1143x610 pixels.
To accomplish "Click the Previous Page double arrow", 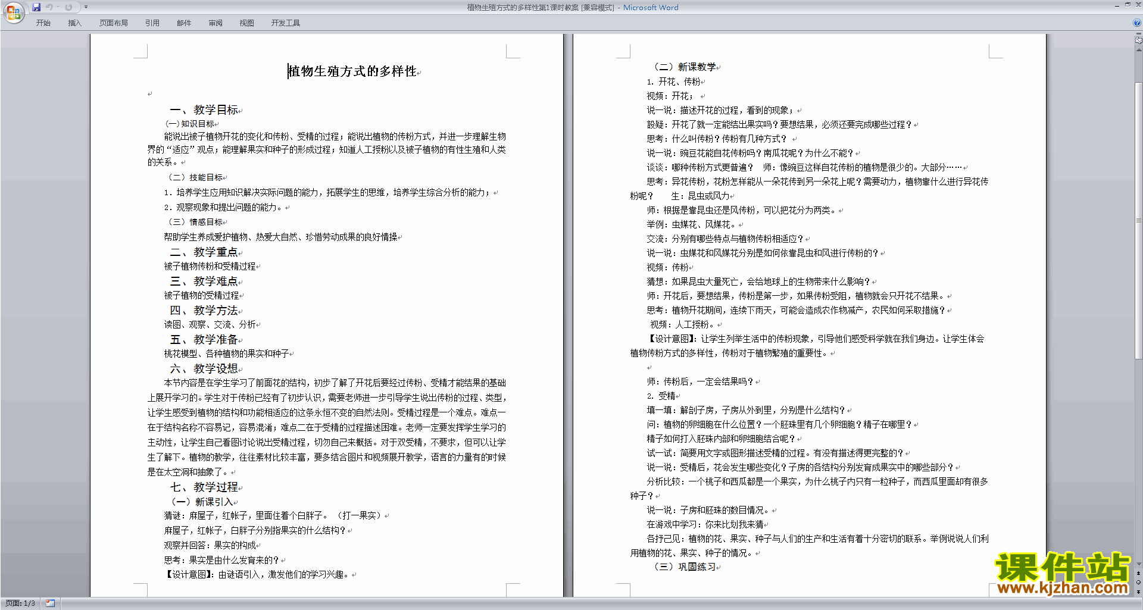I will tap(1139, 574).
